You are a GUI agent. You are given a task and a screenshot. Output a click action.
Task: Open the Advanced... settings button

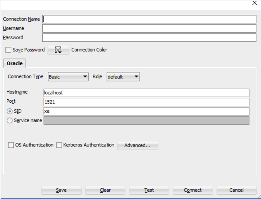tap(138, 145)
